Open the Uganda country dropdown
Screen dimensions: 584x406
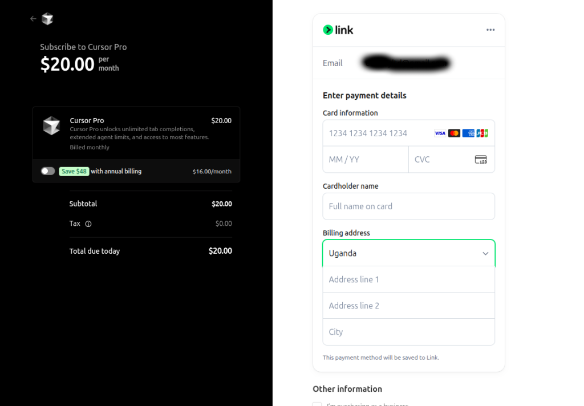[x=408, y=253]
